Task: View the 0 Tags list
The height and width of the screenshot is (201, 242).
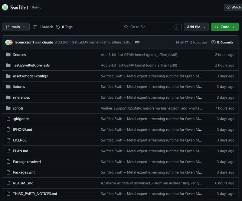Action: pyautogui.click(x=64, y=27)
